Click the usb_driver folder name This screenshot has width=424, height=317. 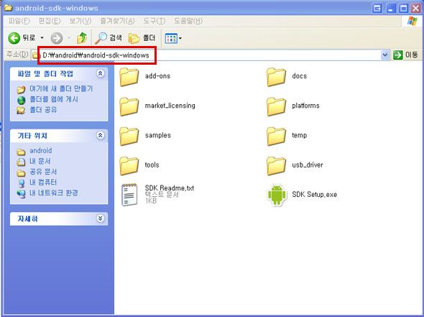click(x=308, y=165)
